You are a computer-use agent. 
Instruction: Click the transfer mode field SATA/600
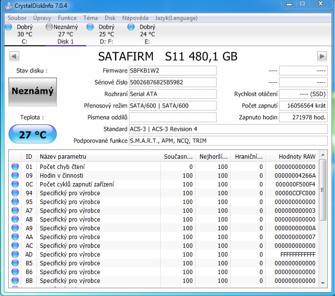[173, 106]
